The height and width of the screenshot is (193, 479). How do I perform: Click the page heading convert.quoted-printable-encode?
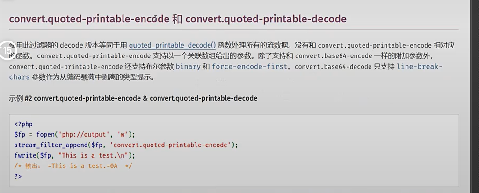[89, 19]
